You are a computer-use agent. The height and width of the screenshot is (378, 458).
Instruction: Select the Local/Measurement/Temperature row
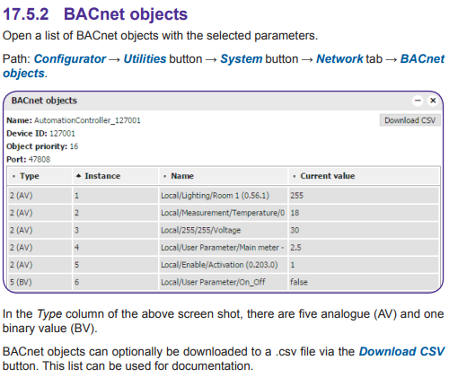coord(224,213)
